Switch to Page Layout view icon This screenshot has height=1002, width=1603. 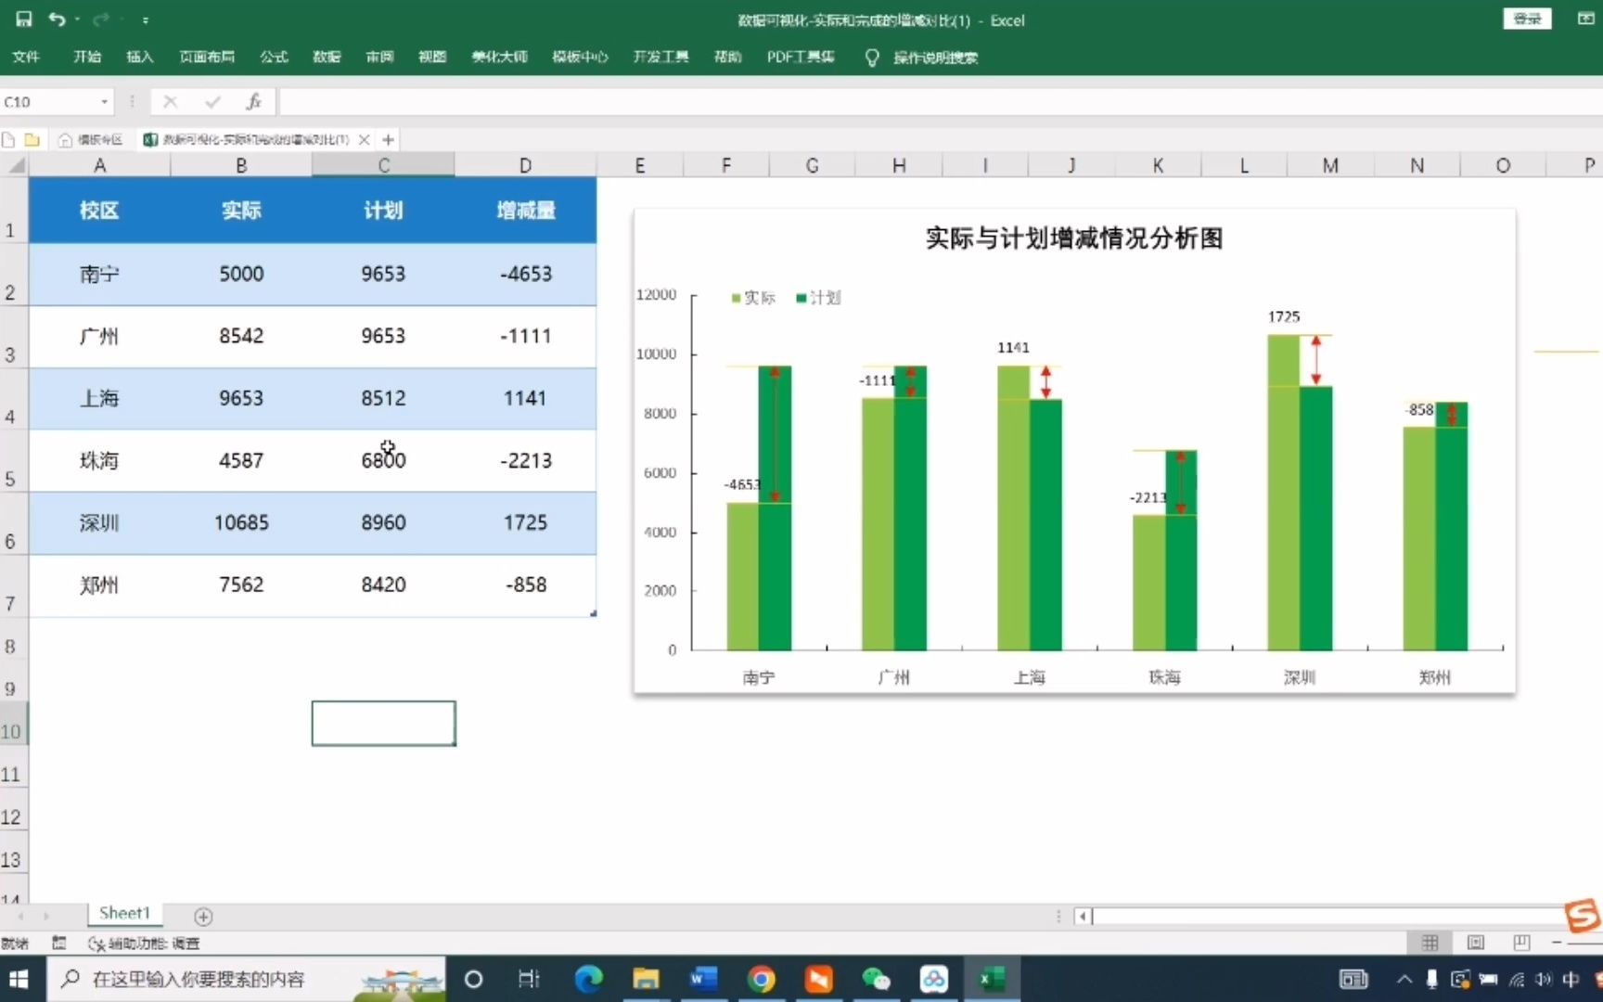(x=1476, y=944)
